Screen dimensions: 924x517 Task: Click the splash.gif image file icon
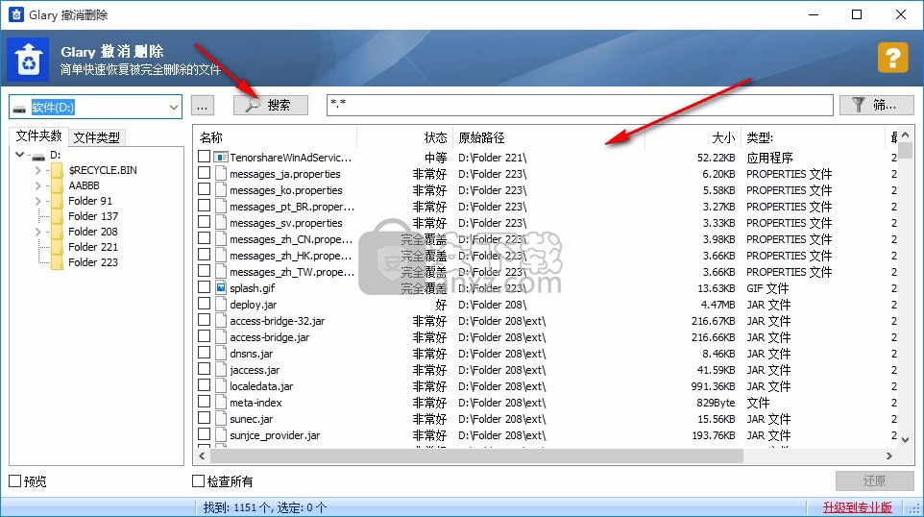tap(220, 287)
